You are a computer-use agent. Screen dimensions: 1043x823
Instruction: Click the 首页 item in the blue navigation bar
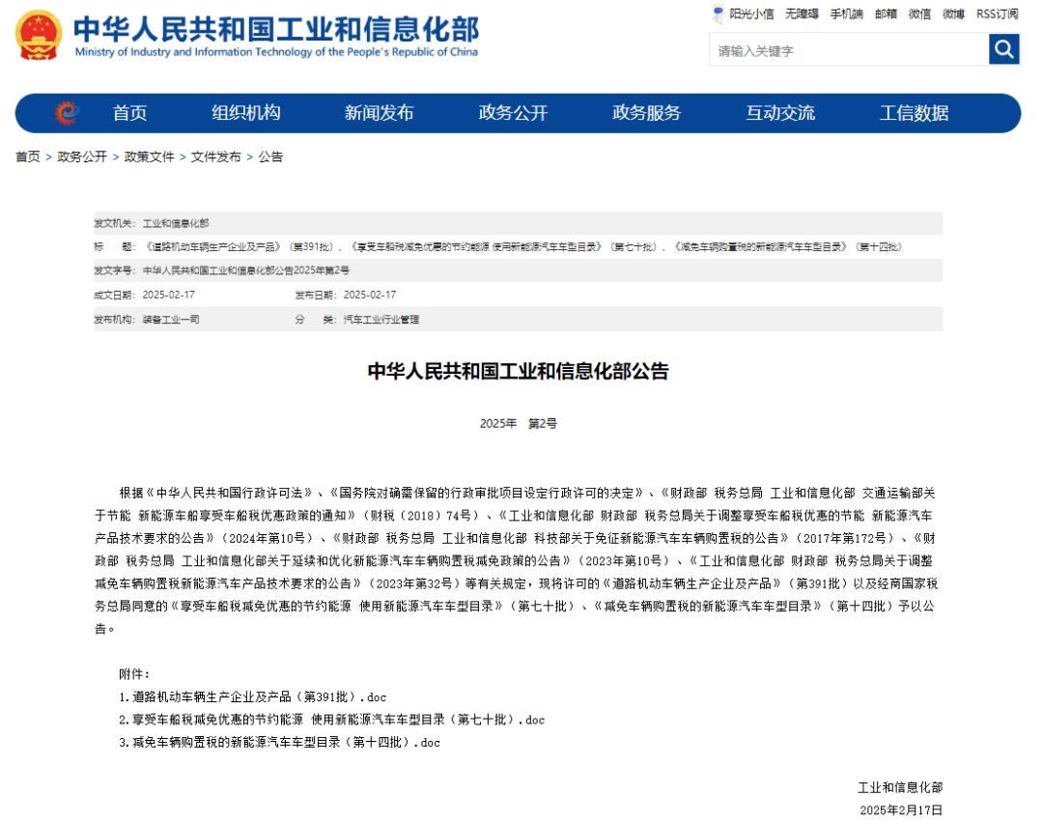129,113
